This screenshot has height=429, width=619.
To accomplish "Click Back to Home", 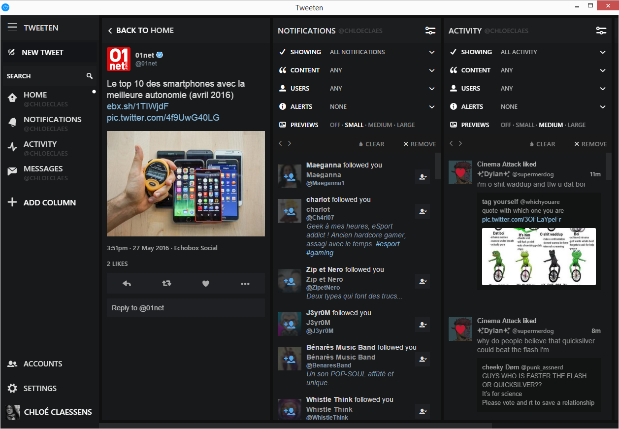I will (x=141, y=31).
